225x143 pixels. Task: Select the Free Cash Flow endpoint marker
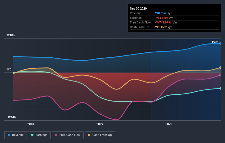click(x=220, y=75)
